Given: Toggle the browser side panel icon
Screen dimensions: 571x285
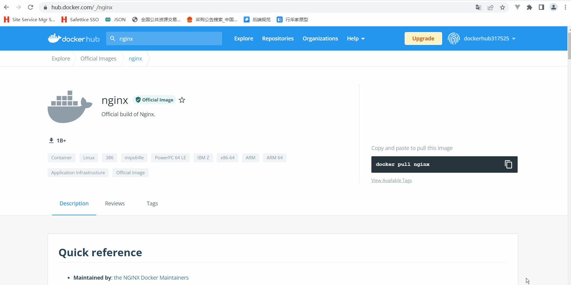Looking at the screenshot, I should click(541, 7).
